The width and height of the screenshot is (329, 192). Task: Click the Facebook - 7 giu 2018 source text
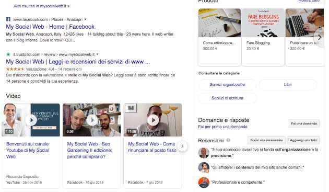pos(145,183)
